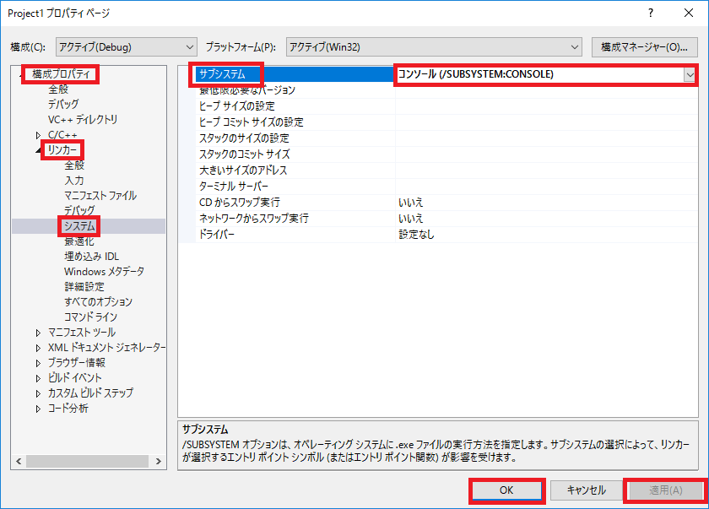Image resolution: width=709 pixels, height=509 pixels.
Task: Select VC++ ディレクトリ tree item
Action: 83,120
